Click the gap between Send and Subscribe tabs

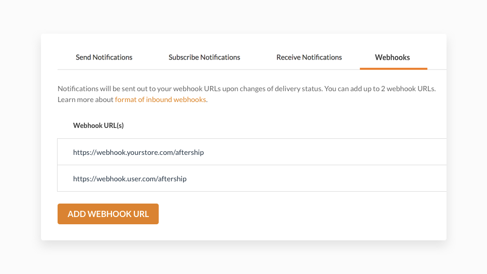pyautogui.click(x=150, y=57)
